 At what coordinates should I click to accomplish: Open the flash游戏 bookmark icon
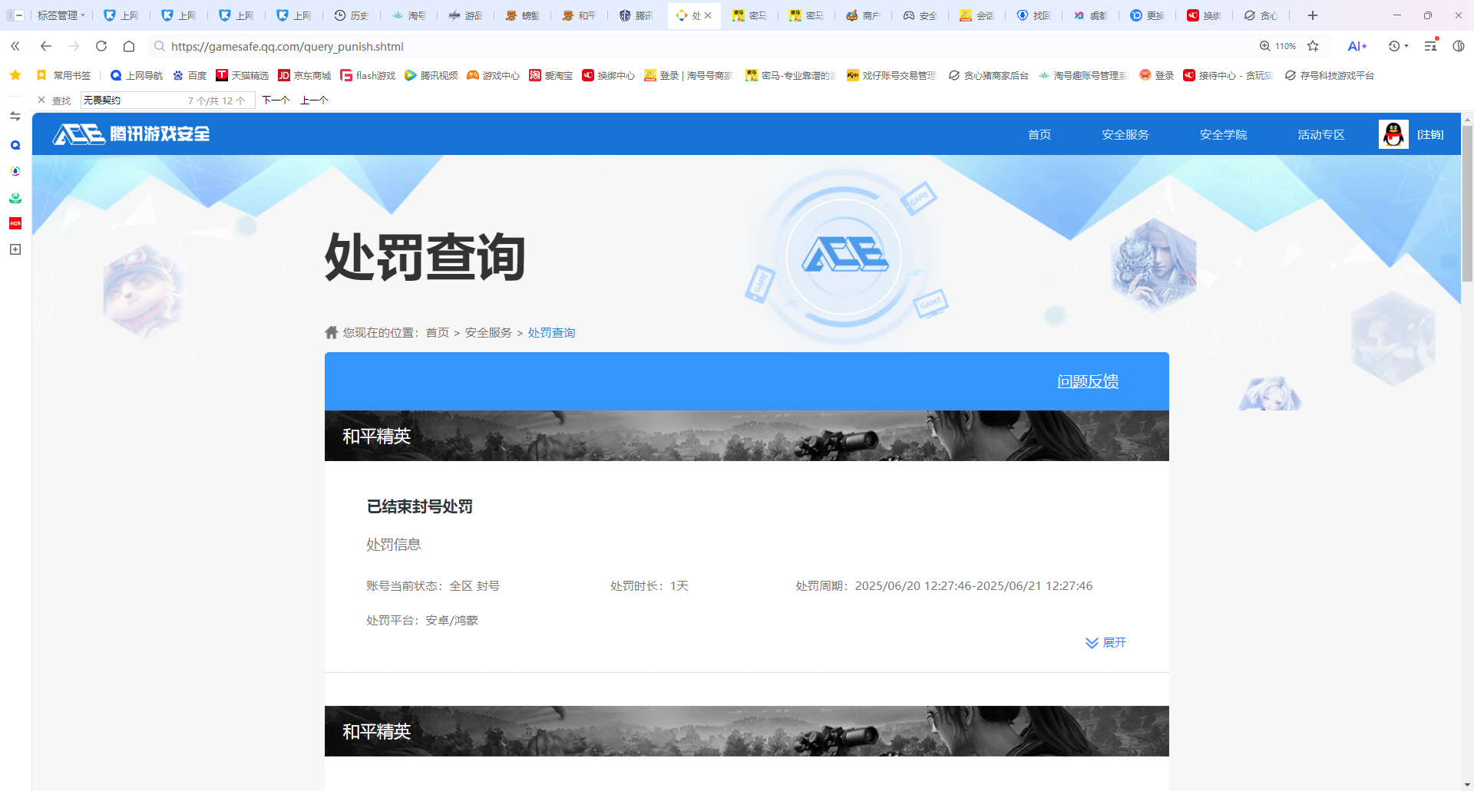click(348, 75)
